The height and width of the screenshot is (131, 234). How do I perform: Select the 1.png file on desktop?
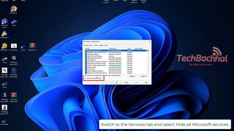click(14, 23)
